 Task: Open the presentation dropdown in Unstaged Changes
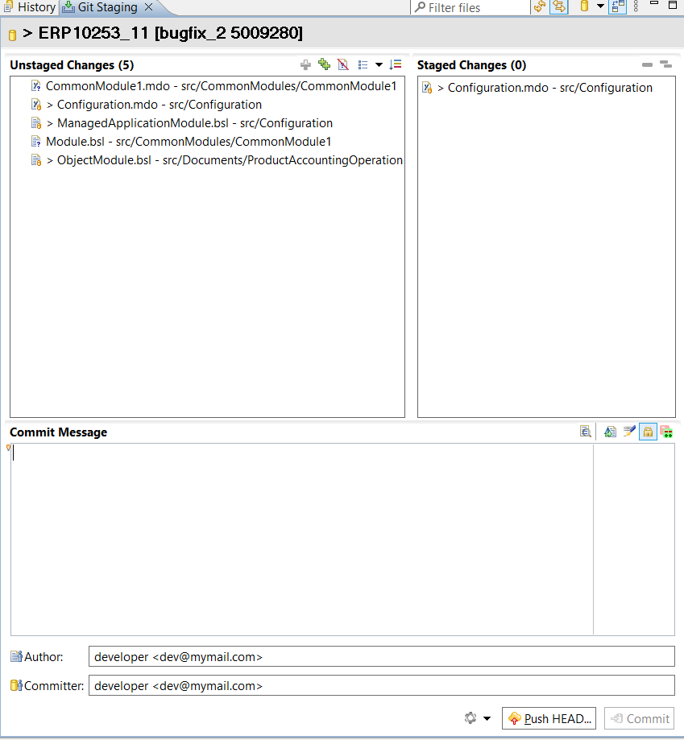point(379,65)
